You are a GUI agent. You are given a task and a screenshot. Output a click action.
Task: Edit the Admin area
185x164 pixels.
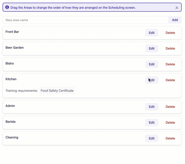(x=152, y=107)
